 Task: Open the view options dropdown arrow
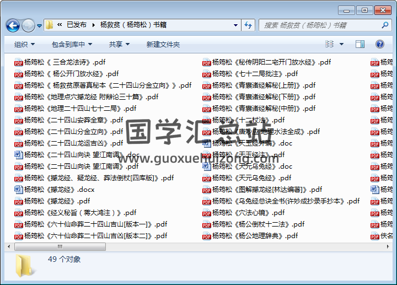click(x=341, y=44)
